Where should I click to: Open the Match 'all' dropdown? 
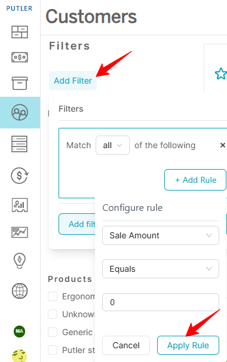point(112,145)
